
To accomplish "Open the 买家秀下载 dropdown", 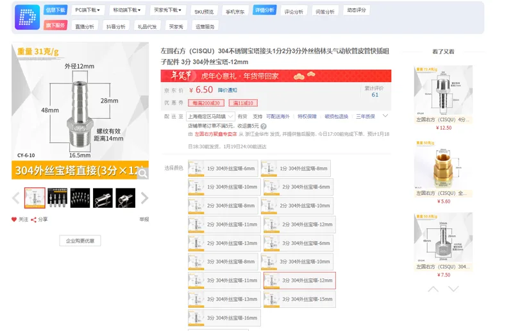I will tap(167, 10).
